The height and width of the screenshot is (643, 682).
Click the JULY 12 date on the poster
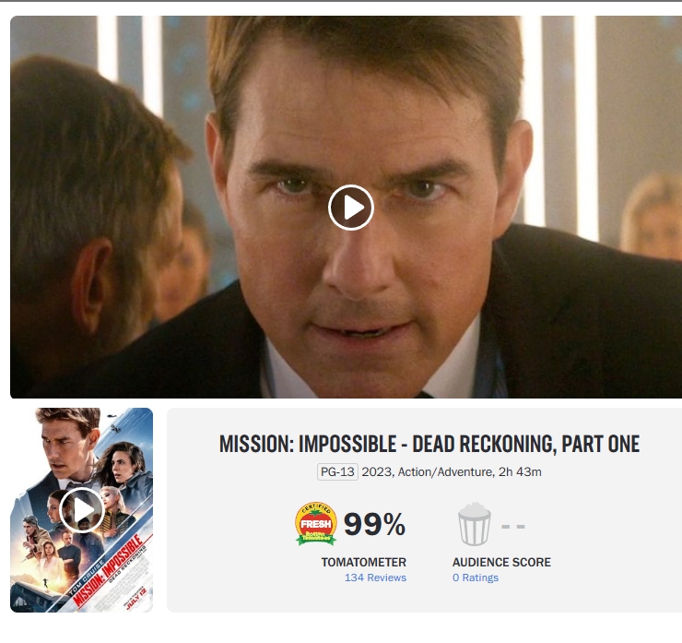point(137,598)
